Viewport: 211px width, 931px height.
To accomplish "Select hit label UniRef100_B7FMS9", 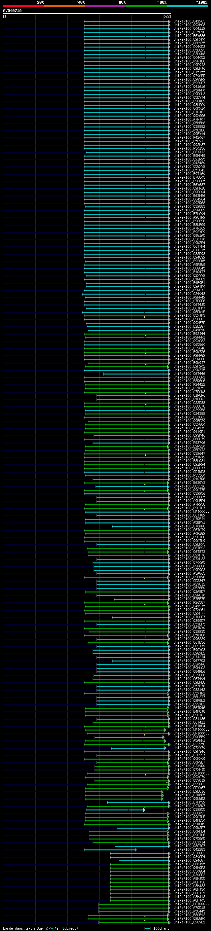I will coord(189,802).
